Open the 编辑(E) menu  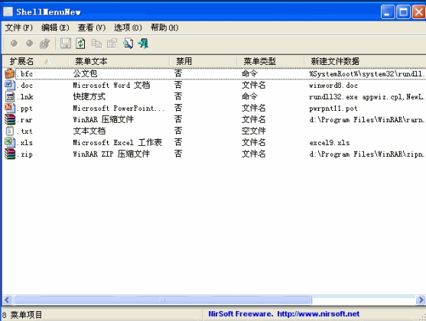55,28
